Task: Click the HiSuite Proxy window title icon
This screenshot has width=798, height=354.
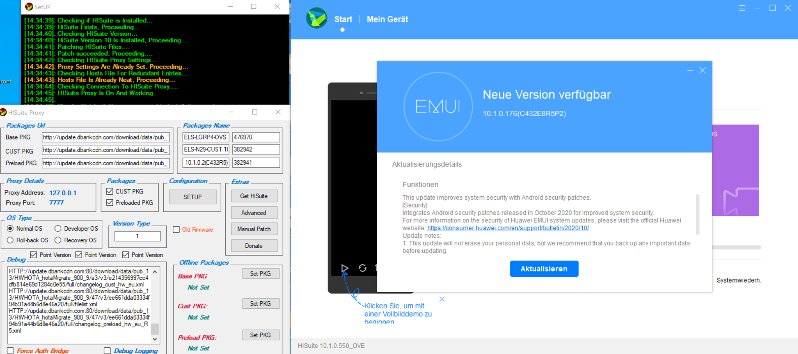Action: (3, 112)
